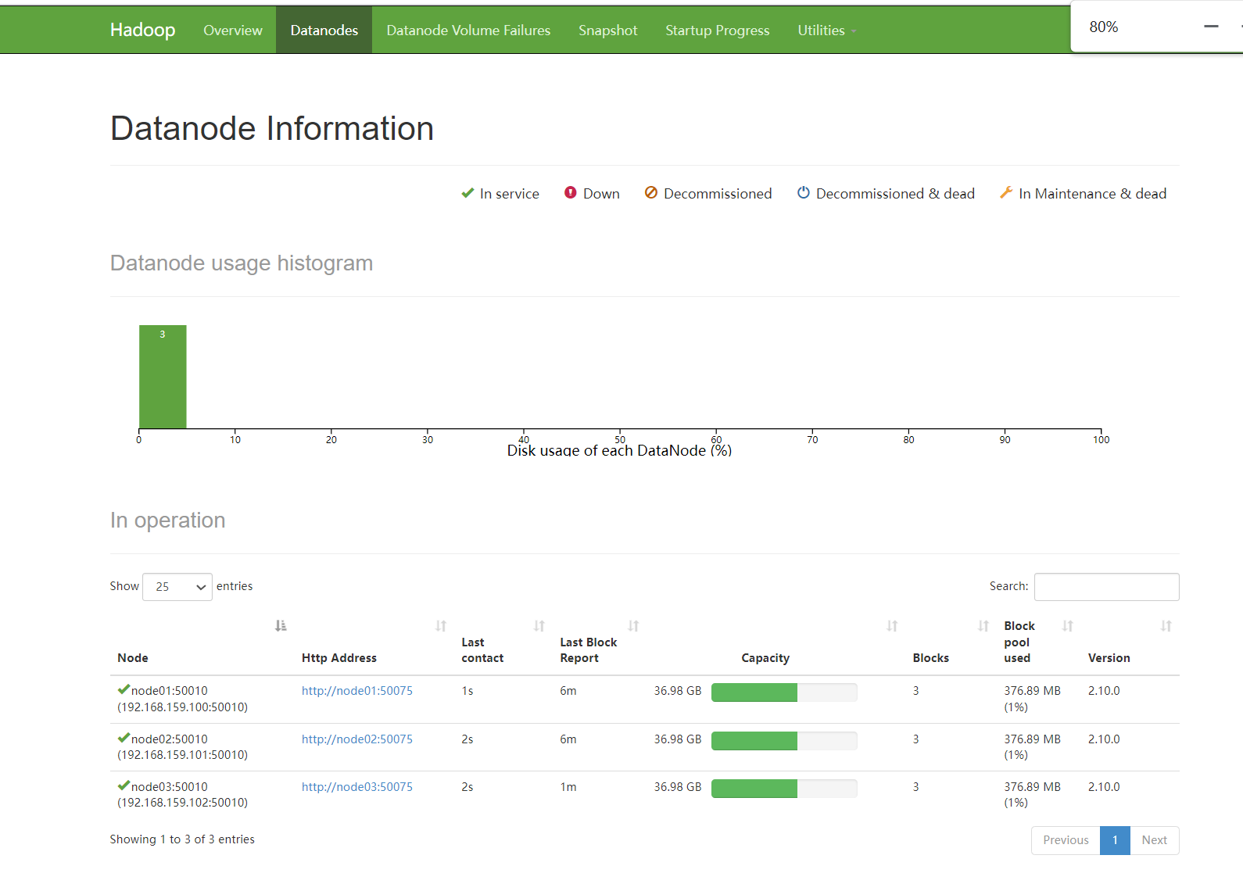The image size is (1243, 891).
Task: Sort by Capacity column sort icon
Action: coord(892,626)
